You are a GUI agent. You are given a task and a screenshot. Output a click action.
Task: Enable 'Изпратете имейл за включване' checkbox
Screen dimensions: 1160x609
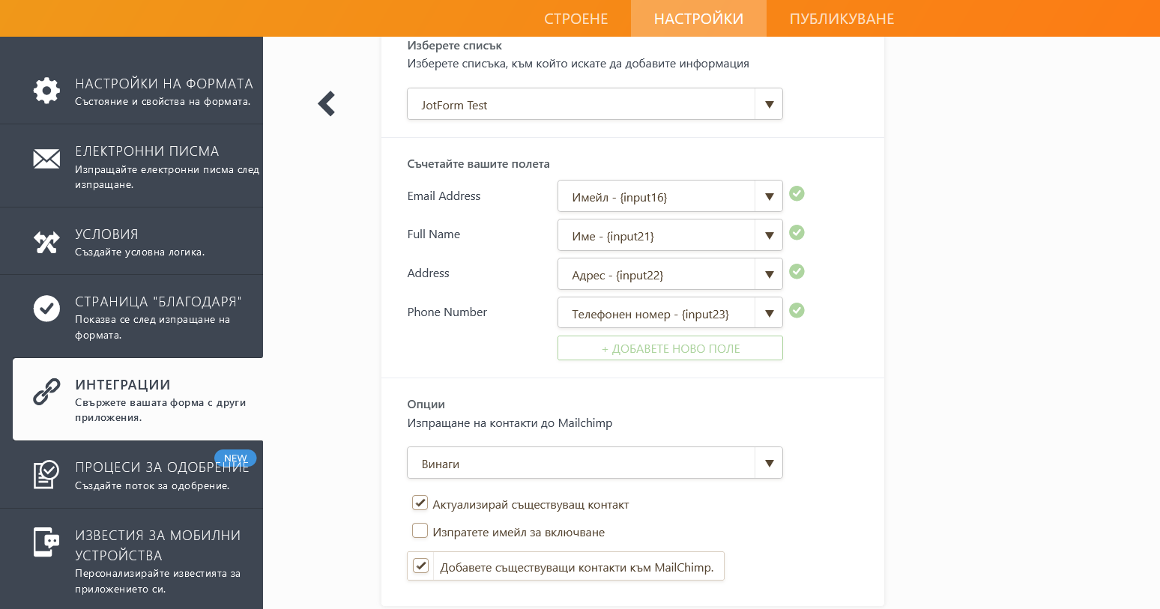pyautogui.click(x=420, y=531)
